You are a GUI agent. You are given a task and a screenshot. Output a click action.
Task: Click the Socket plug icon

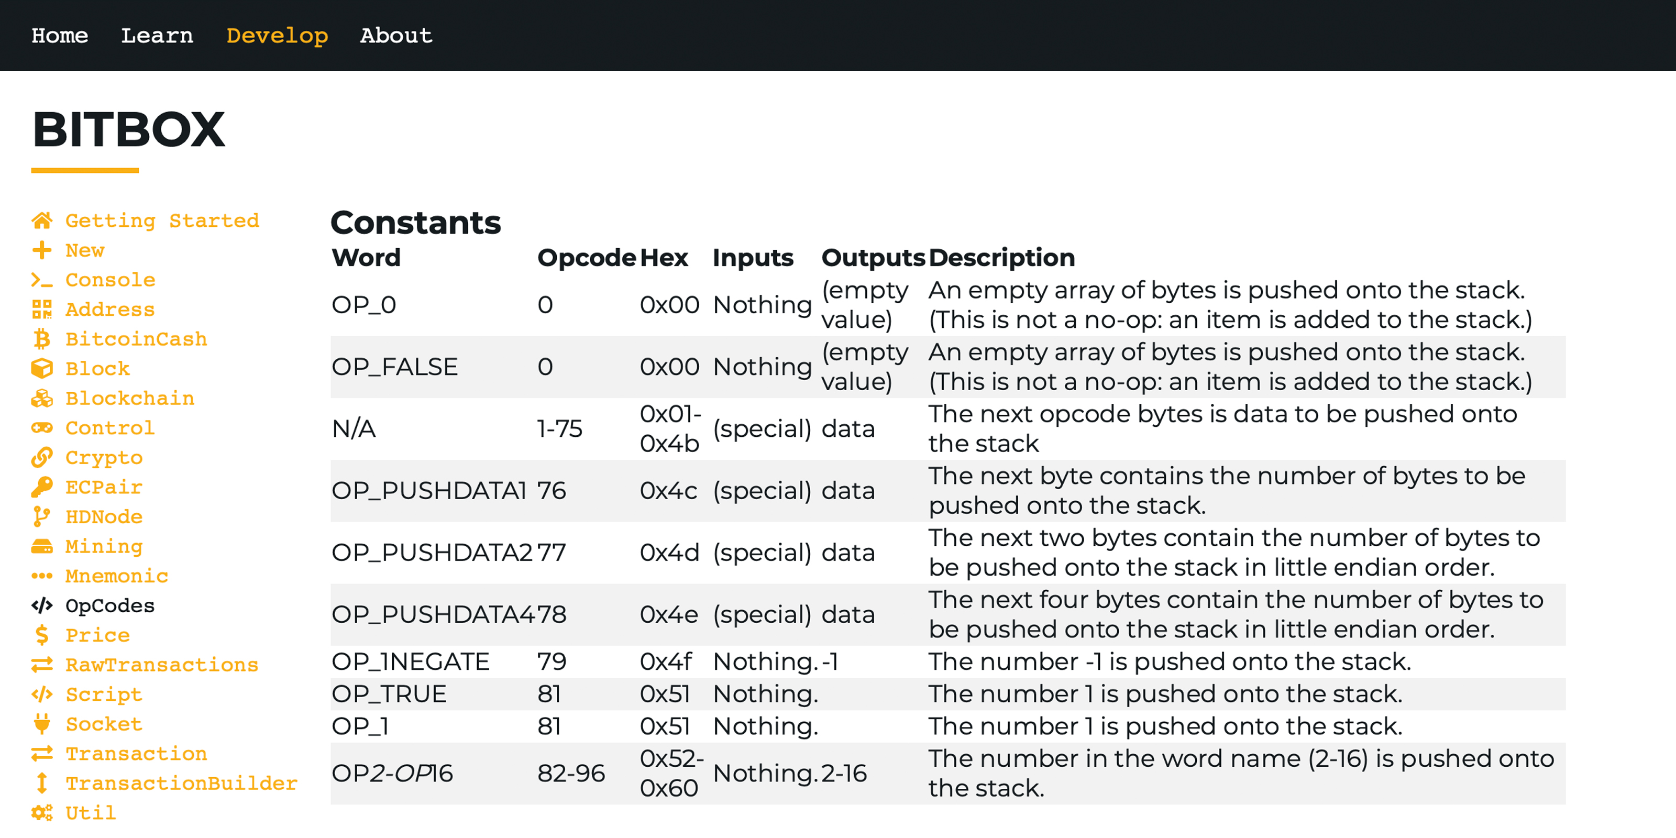42,724
